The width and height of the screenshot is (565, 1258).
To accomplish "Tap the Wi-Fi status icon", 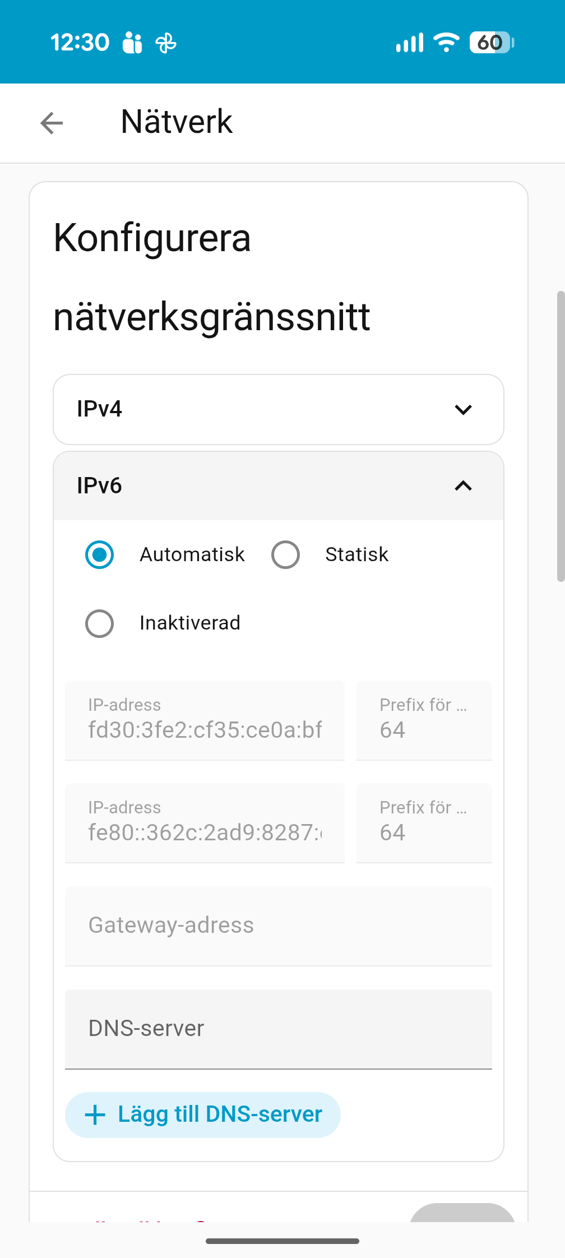I will pos(446,43).
